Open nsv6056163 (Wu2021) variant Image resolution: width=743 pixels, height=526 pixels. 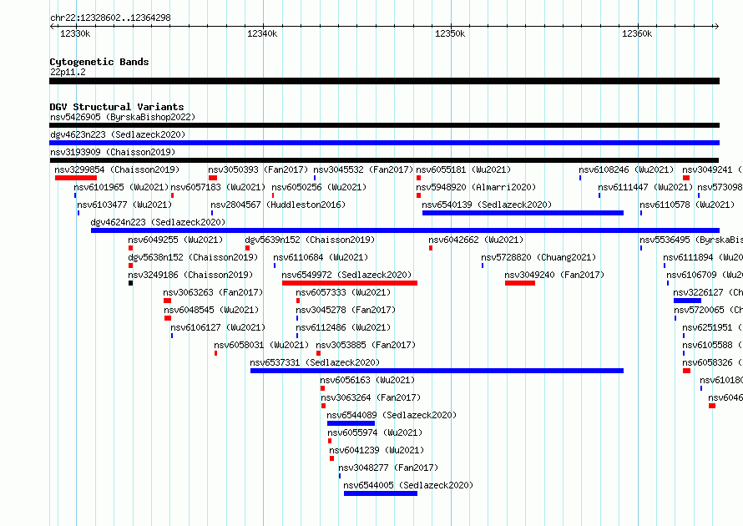(x=367, y=380)
